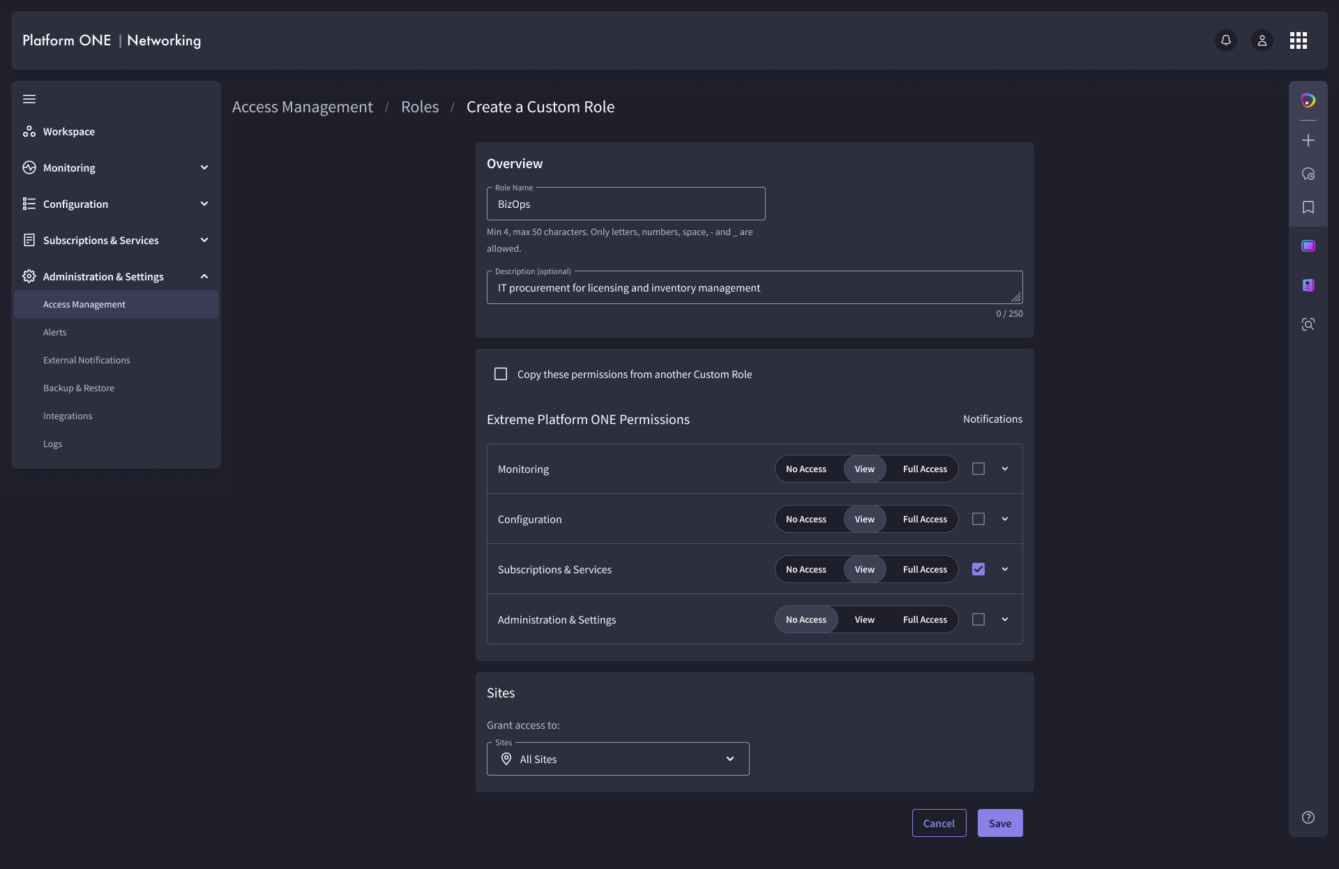Set Administration & Settings to Full Access
The width and height of the screenshot is (1339, 869).
coord(925,619)
